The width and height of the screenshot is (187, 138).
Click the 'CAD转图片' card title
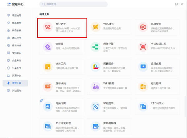[x=157, y=103]
